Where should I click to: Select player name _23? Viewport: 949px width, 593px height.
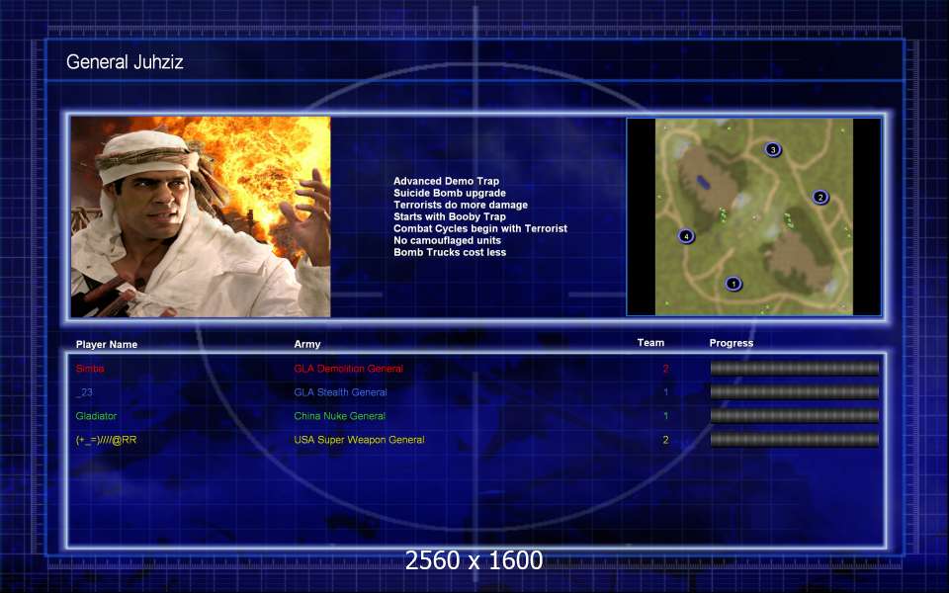[x=84, y=392]
